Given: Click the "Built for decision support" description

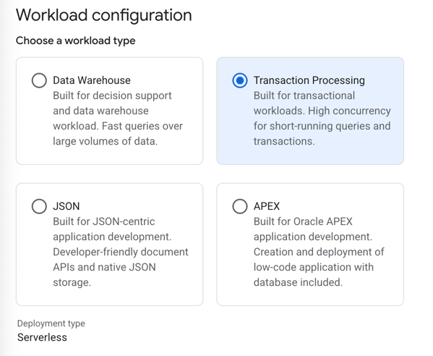Looking at the screenshot, I should pyautogui.click(x=118, y=118).
